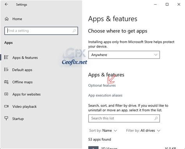Viewport: 185px width, 149px height.
Task: Open Default apps section
Action: pyautogui.click(x=22, y=70)
